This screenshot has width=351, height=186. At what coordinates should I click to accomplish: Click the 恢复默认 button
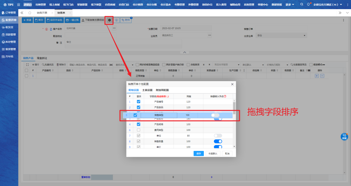(x=213, y=154)
